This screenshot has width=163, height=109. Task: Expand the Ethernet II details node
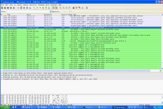pos(2,75)
